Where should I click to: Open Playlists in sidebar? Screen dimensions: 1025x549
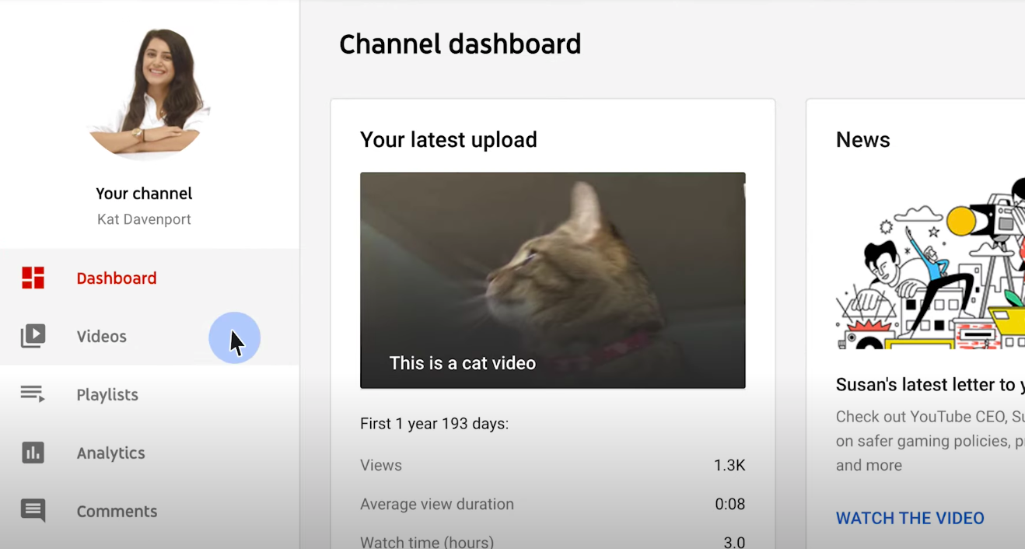click(x=149, y=394)
